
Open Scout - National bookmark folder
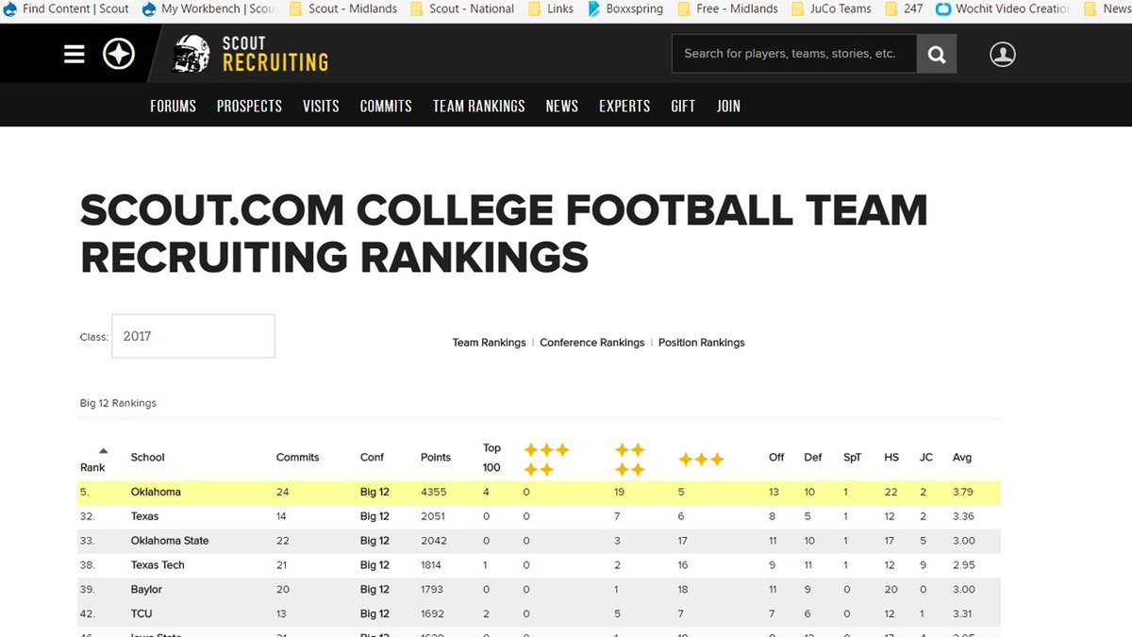tap(462, 8)
